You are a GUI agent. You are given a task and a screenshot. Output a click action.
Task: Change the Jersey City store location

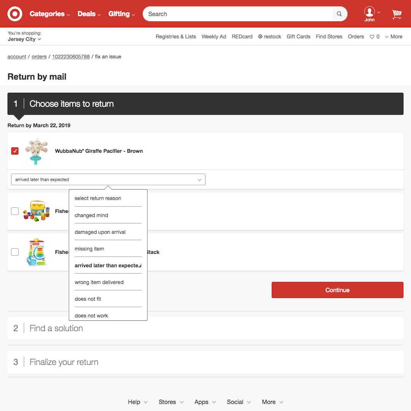click(24, 39)
